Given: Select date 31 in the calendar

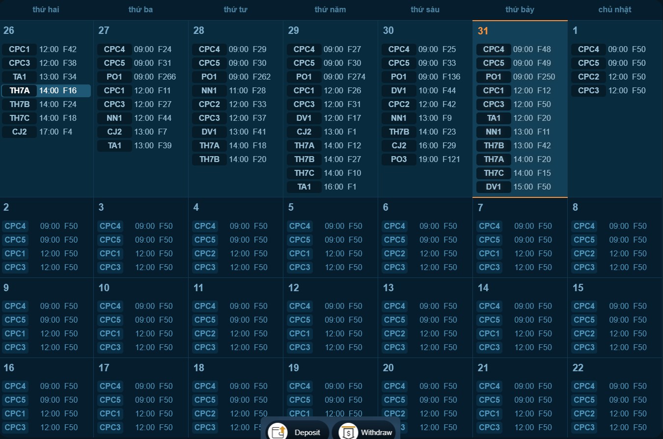Looking at the screenshot, I should click(x=482, y=30).
